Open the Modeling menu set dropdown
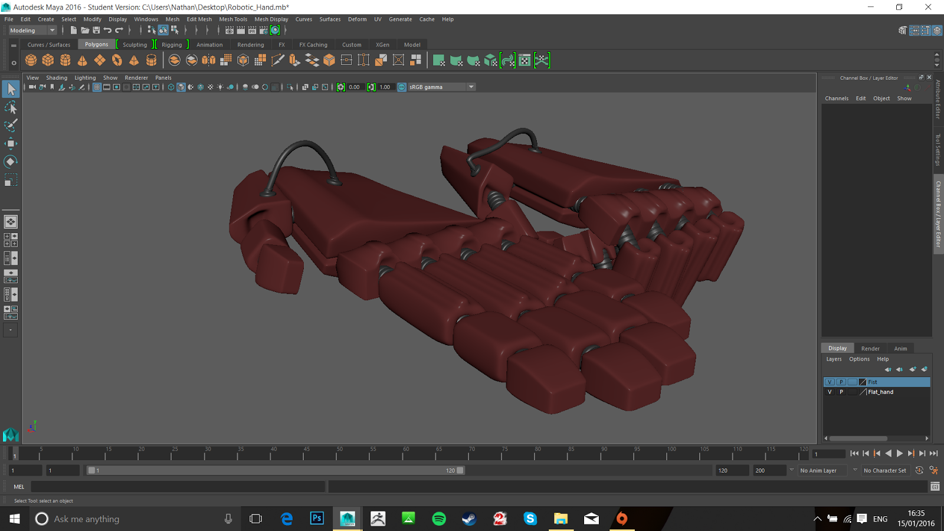944x531 pixels. (x=32, y=30)
